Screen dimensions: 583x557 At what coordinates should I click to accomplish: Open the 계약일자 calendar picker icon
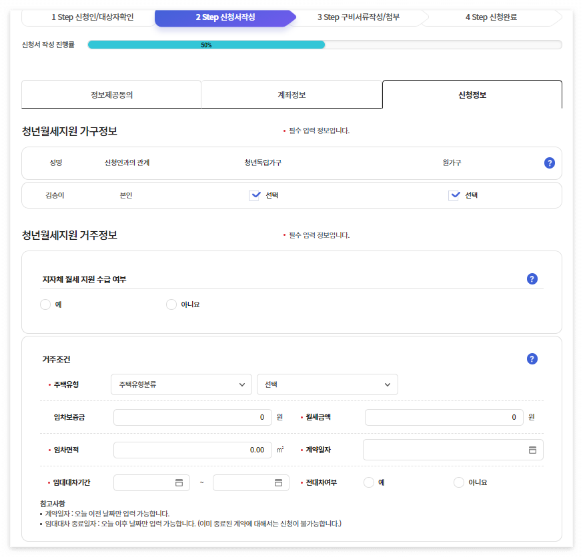pos(532,449)
